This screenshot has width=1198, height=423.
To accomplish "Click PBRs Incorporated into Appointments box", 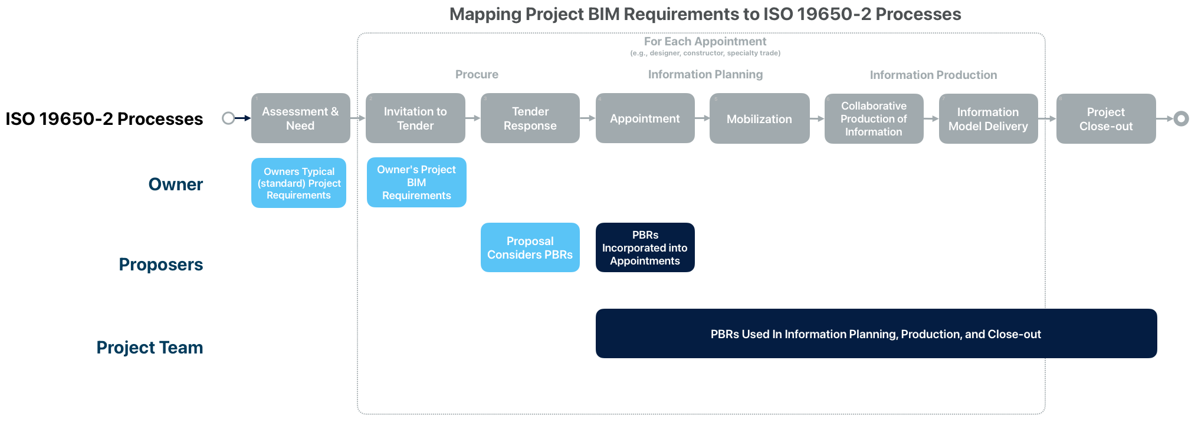I will 645,247.
